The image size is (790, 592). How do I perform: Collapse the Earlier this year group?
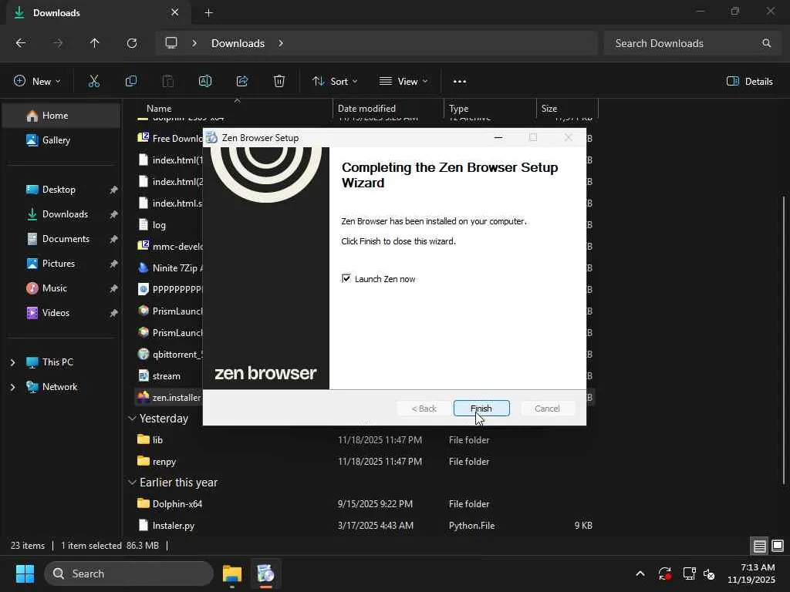(x=132, y=483)
